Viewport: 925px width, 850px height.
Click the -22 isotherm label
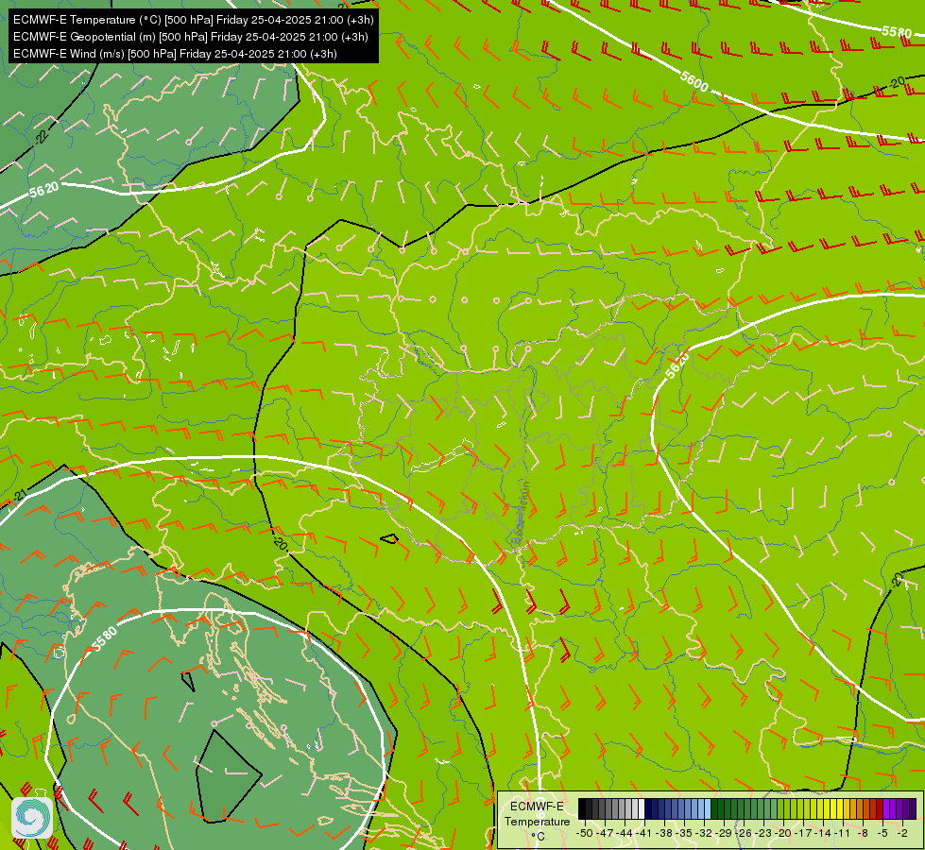pyautogui.click(x=42, y=137)
